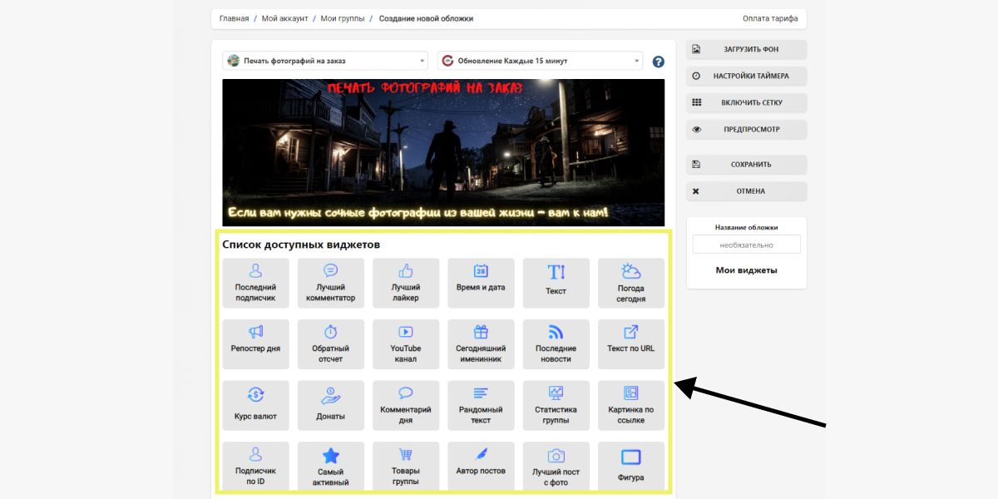Screen dimensions: 998x499
Task: Select the Лучший комментатор widget
Action: (x=330, y=283)
